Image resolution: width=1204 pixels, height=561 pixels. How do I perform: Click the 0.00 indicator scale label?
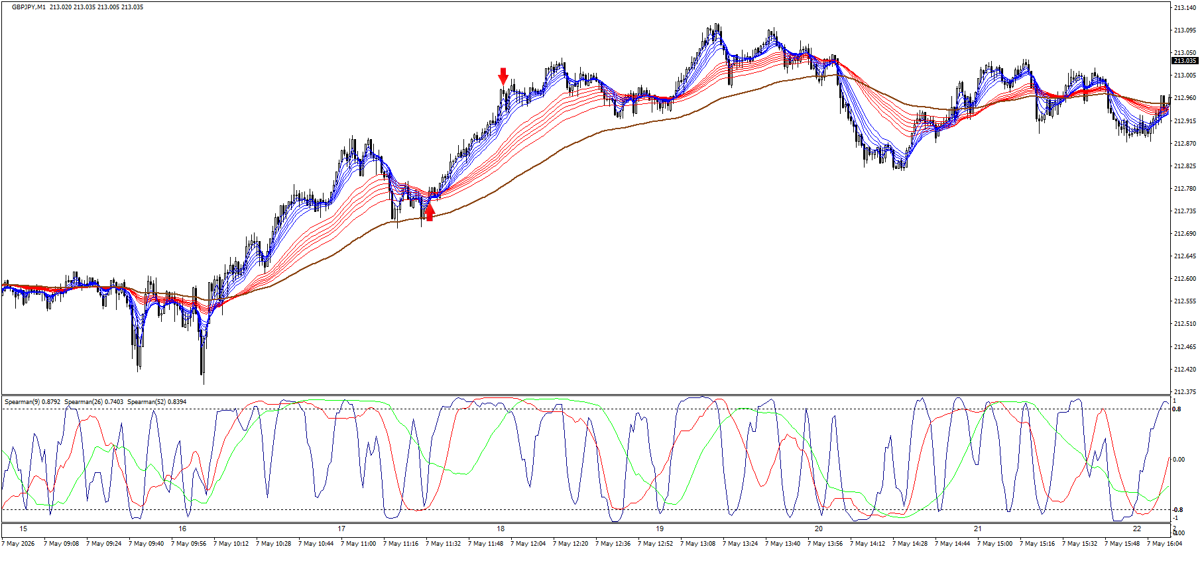pyautogui.click(x=1179, y=460)
